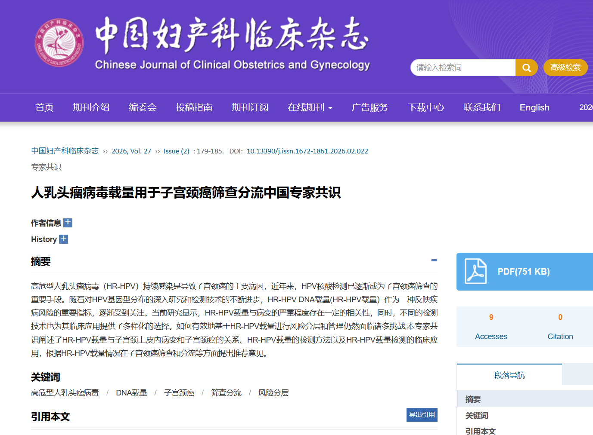Open the 首页 nav item
The height and width of the screenshot is (435, 593).
click(44, 107)
